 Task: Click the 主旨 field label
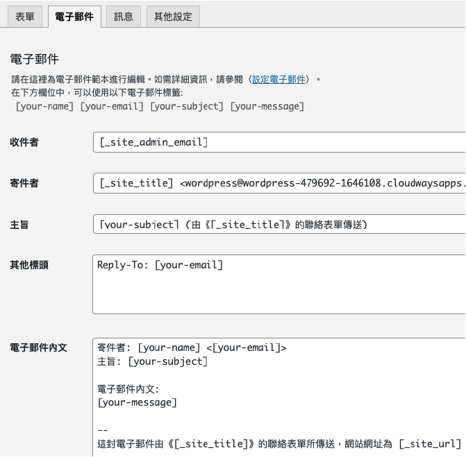coord(19,225)
